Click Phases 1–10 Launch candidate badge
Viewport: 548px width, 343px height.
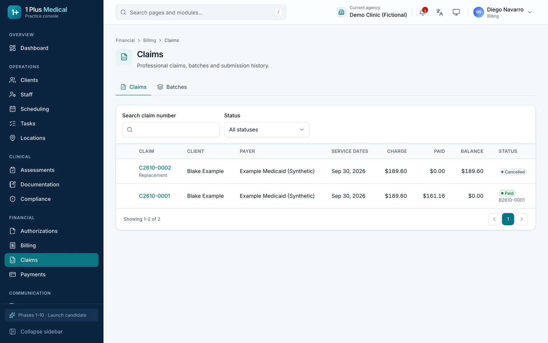pyautogui.click(x=51, y=315)
